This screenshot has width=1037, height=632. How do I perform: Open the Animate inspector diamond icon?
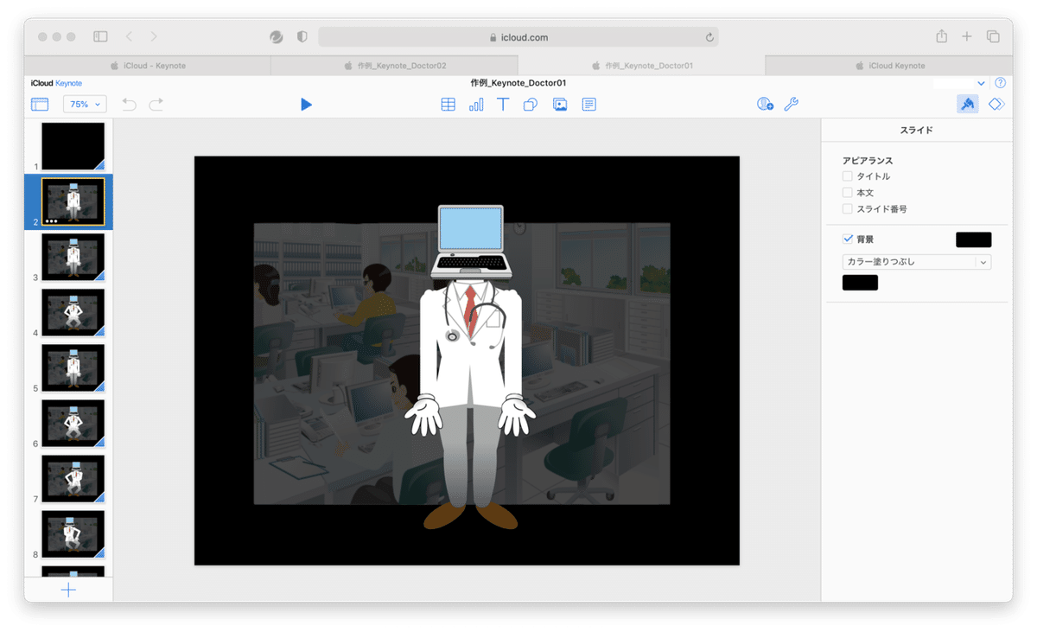coord(996,104)
